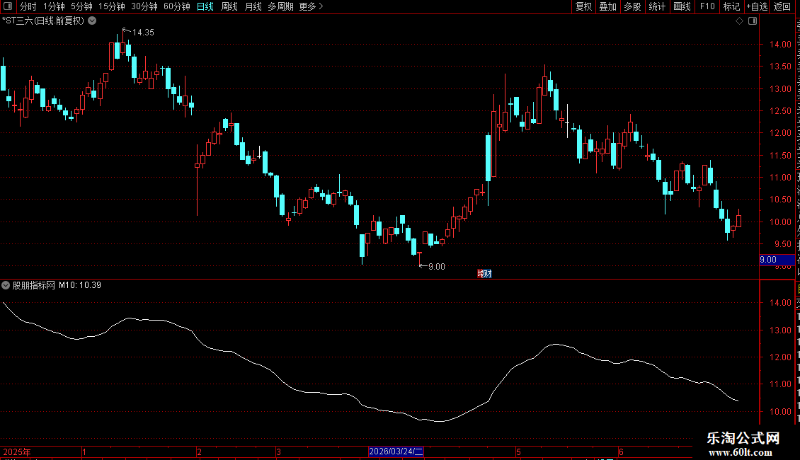Click the 叠加 overlay button
This screenshot has width=800, height=460.
pyautogui.click(x=607, y=6)
